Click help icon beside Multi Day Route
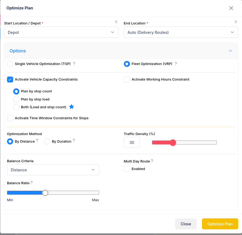The width and height of the screenshot is (242, 235). point(152,161)
